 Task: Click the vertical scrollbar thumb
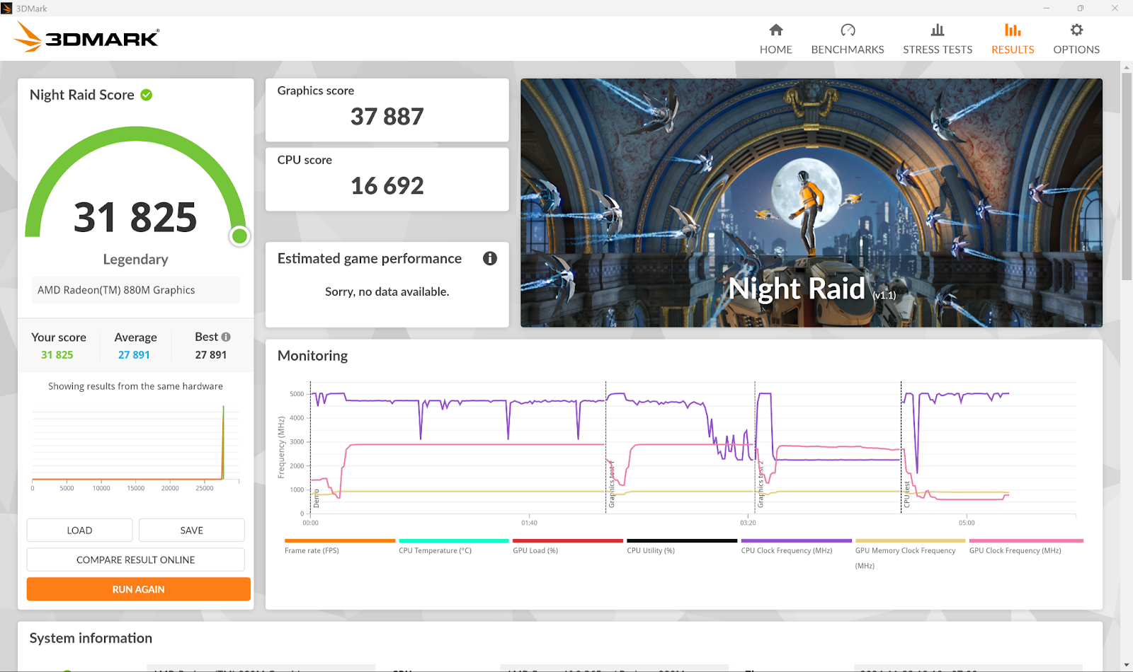(1127, 175)
